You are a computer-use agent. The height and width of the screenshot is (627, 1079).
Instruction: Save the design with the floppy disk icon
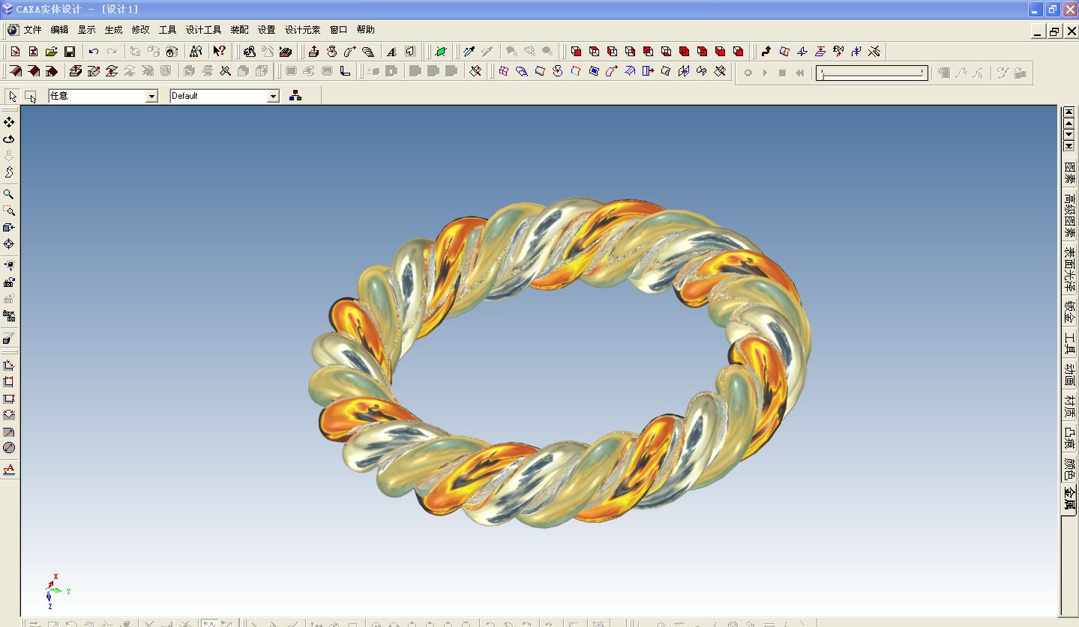pos(69,52)
